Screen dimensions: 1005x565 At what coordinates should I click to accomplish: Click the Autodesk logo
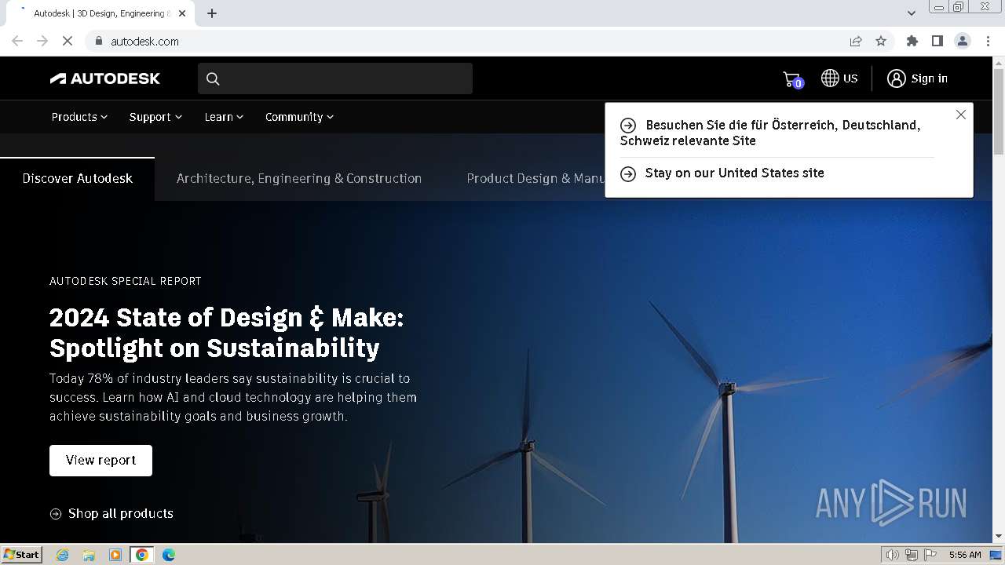(105, 78)
